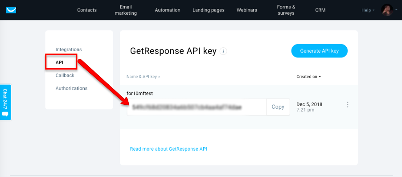Copy the for10mftest API key

278,107
